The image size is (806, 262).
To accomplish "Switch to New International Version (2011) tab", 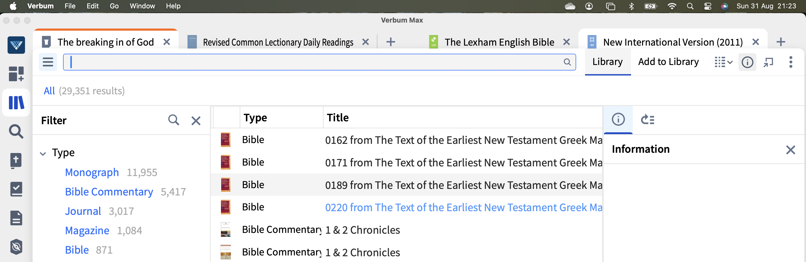I will [x=673, y=42].
